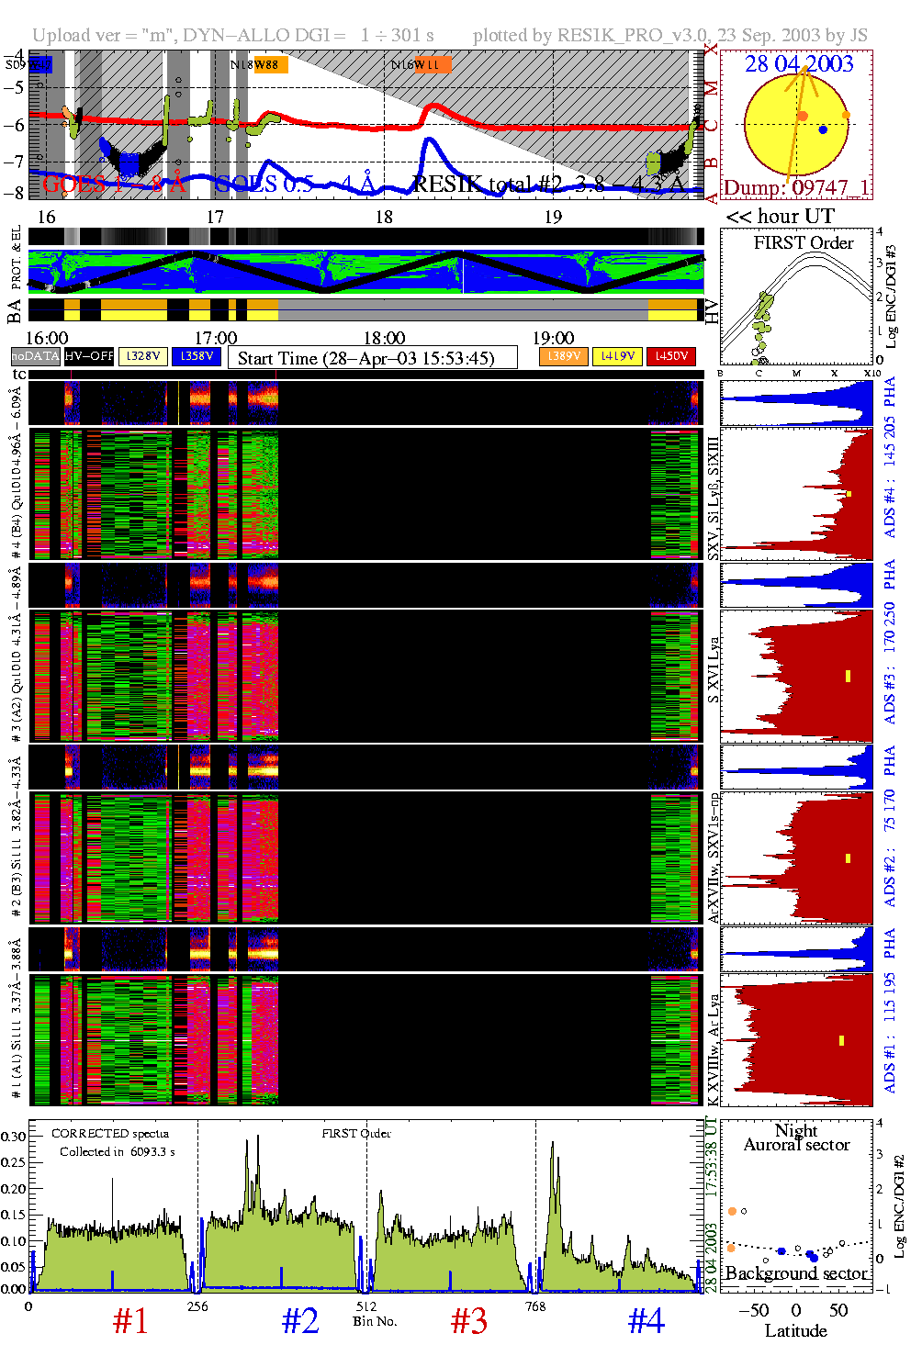Click the Dump: 09747_1 label
This screenshot has height=1356, width=922.
click(795, 188)
